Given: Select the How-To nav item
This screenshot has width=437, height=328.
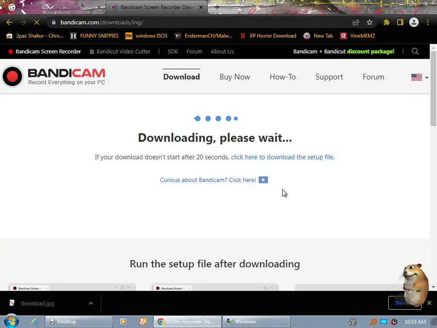Looking at the screenshot, I should point(283,77).
